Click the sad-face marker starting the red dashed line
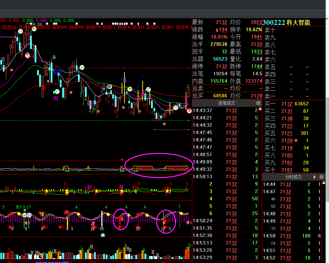Image resolution: width=329 pixels, height=263 pixels. [82, 67]
